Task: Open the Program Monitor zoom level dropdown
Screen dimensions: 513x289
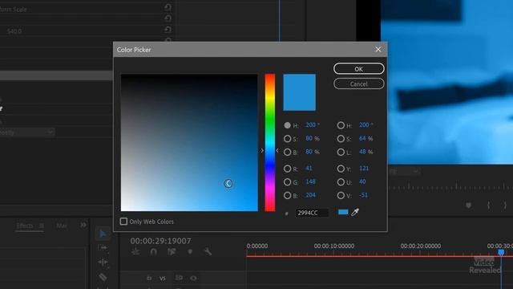Action: click(403, 171)
